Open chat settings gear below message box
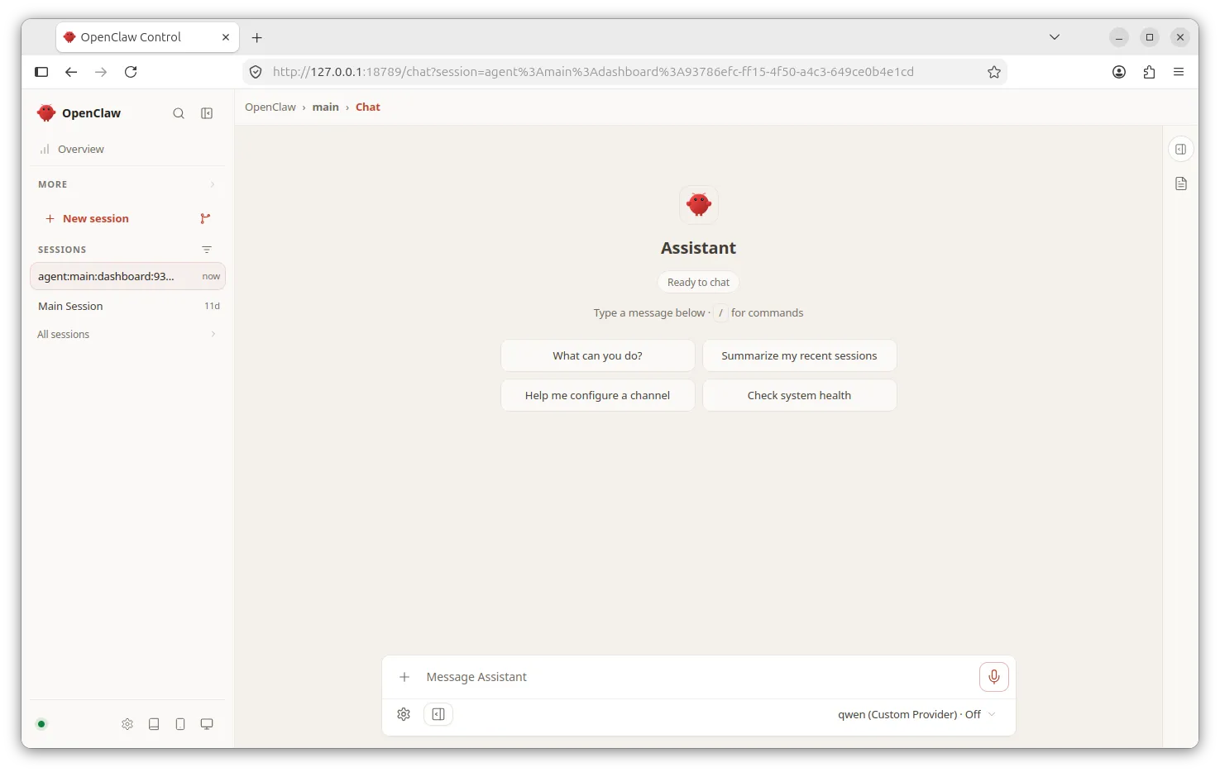1220x772 pixels. coord(404,714)
